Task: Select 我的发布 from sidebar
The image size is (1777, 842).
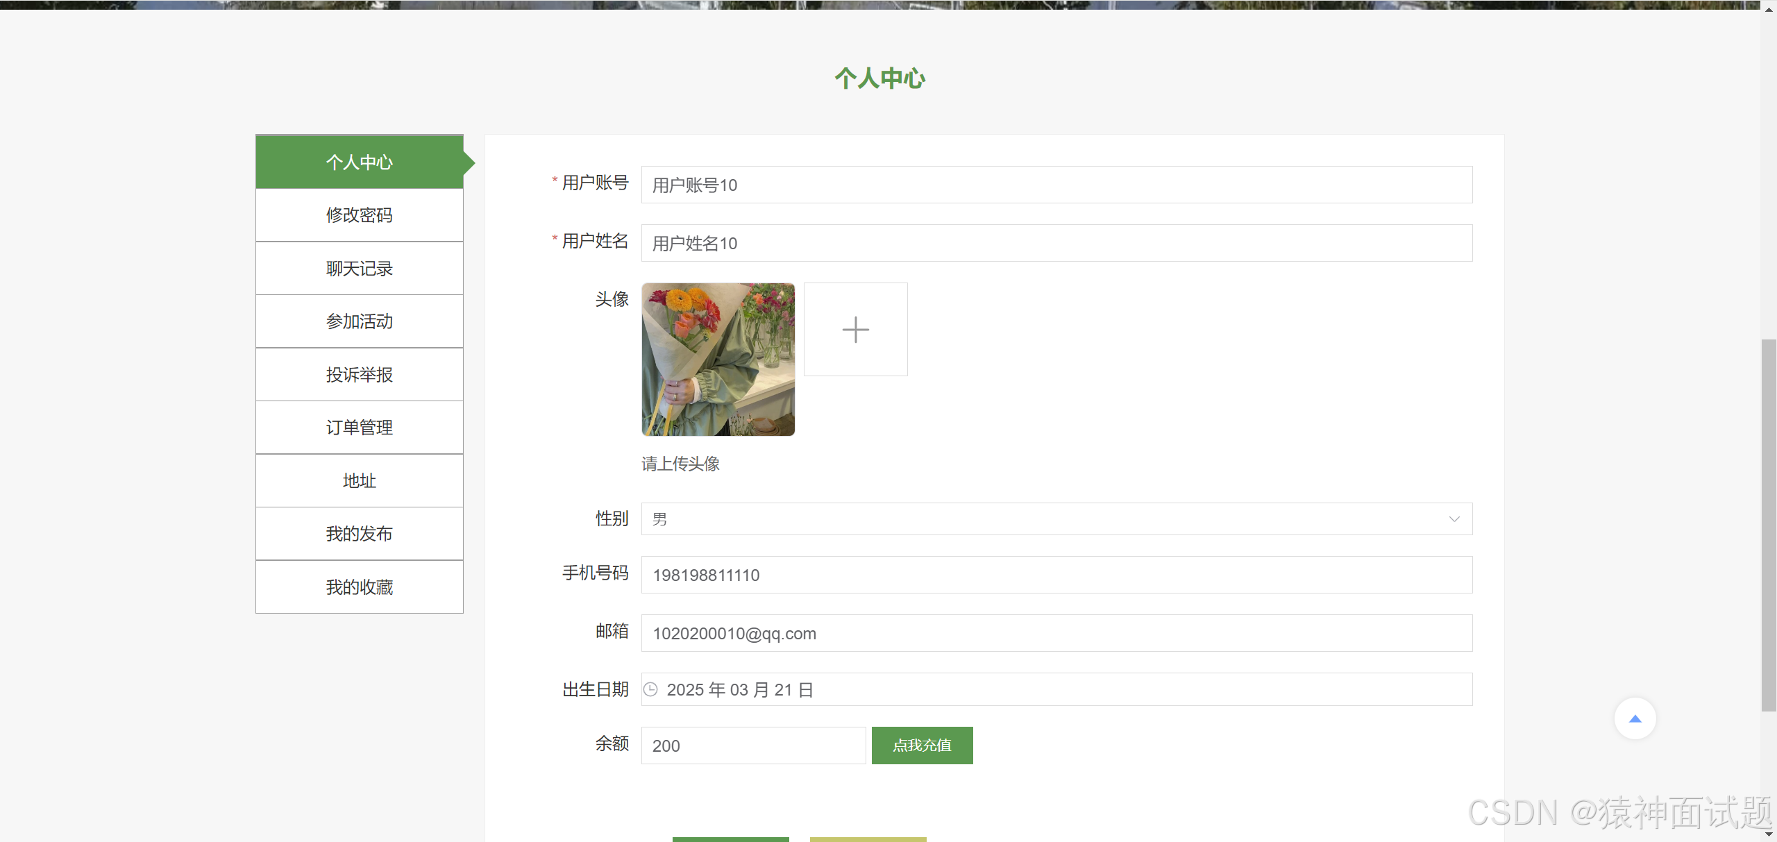Action: [359, 534]
